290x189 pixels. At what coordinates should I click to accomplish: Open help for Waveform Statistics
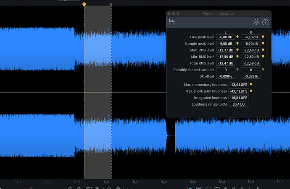coord(265,22)
